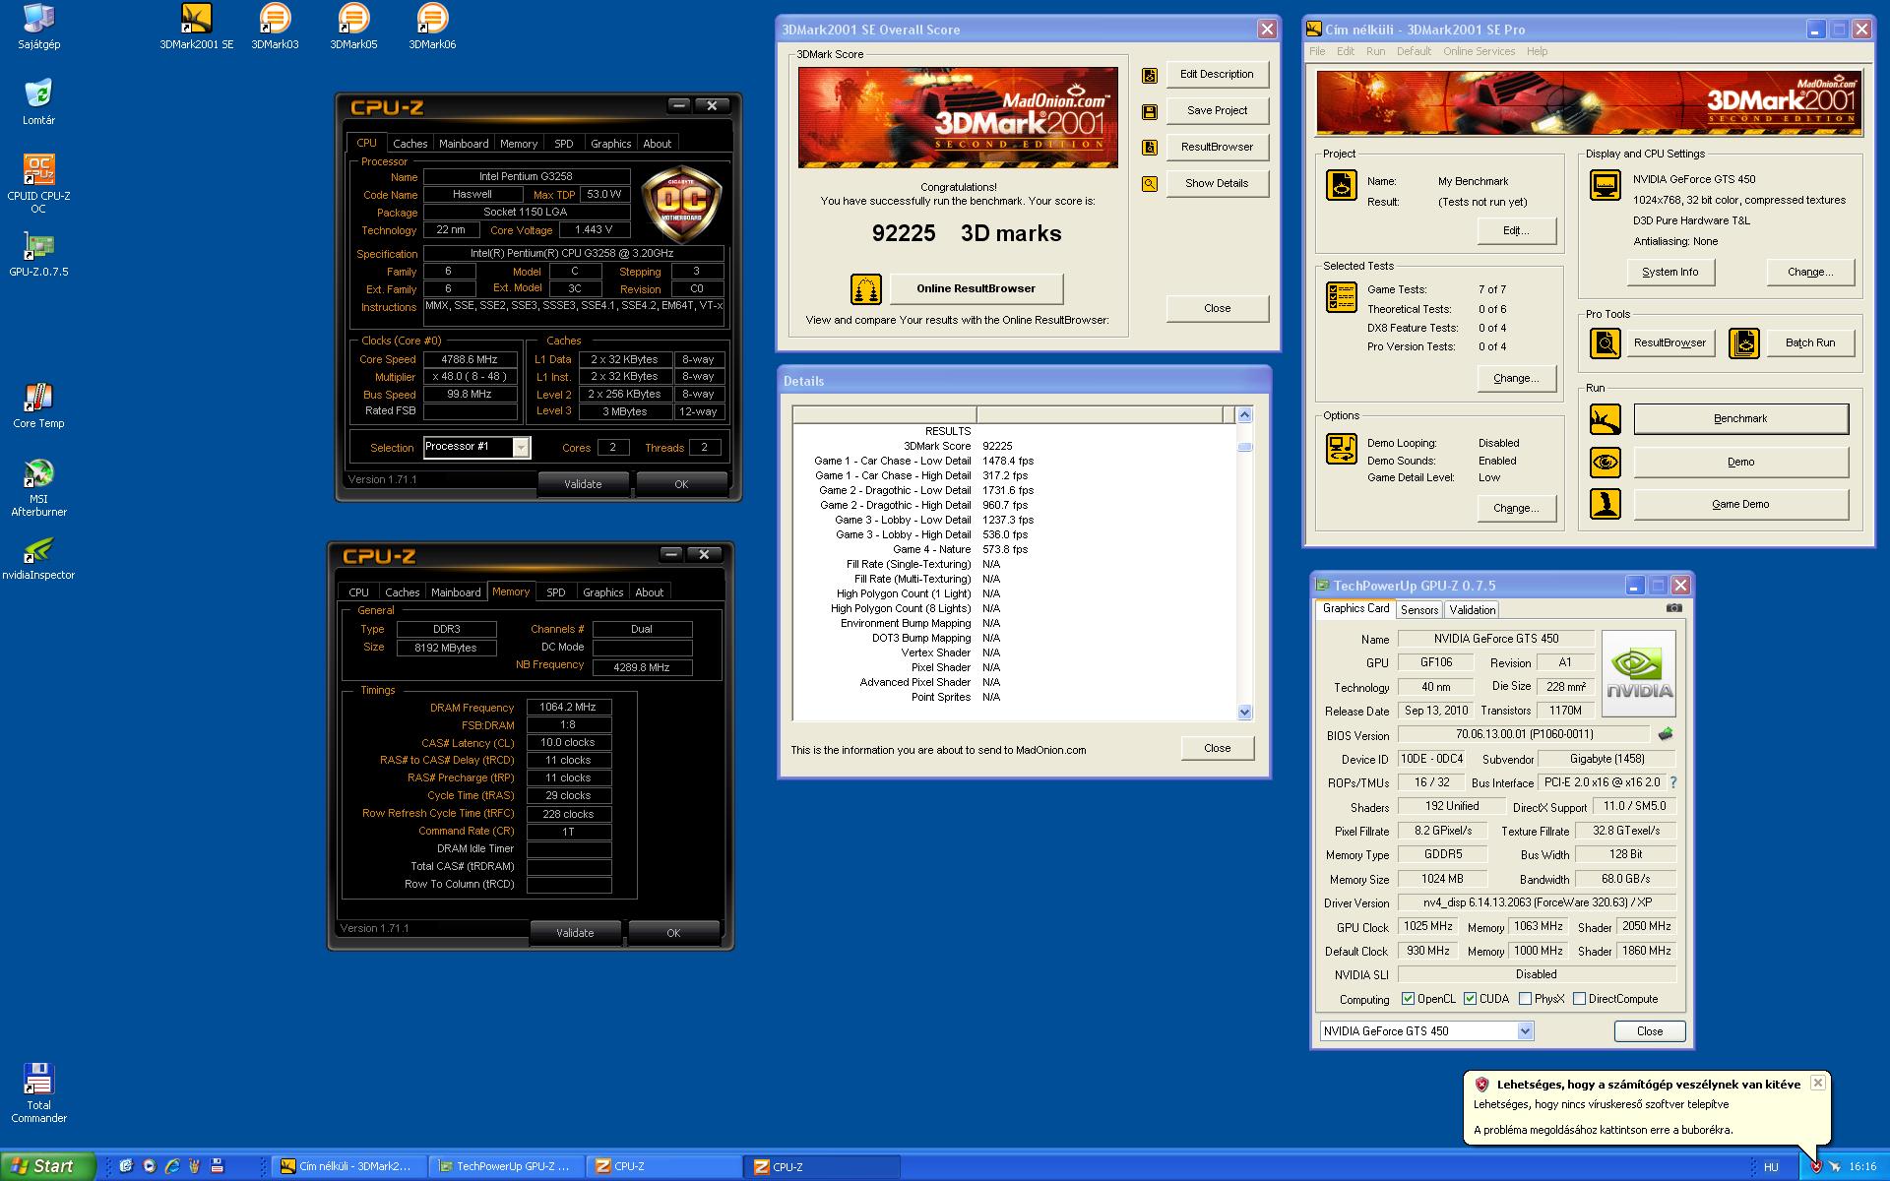Toggle the OpenCL checkbox in GPU-Z
The width and height of the screenshot is (1890, 1181).
tap(1408, 999)
